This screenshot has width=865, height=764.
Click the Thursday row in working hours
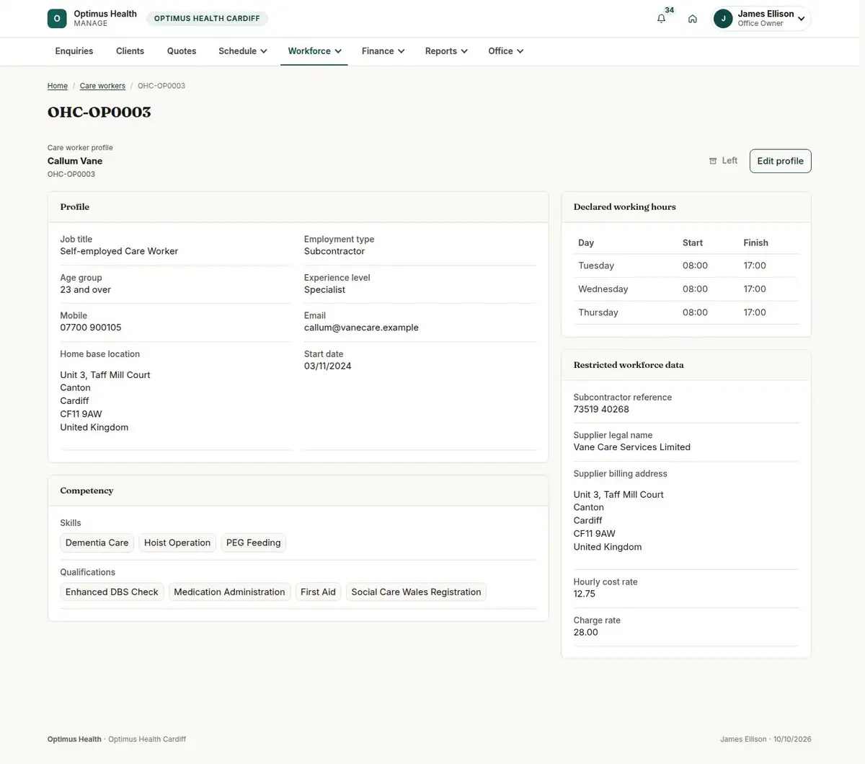point(686,312)
